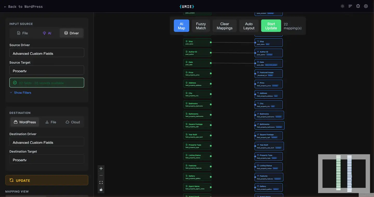Open Destination Driver dropdown
The image size is (374, 197).
coord(47,142)
